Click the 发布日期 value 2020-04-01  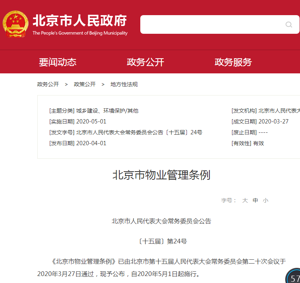(x=91, y=143)
